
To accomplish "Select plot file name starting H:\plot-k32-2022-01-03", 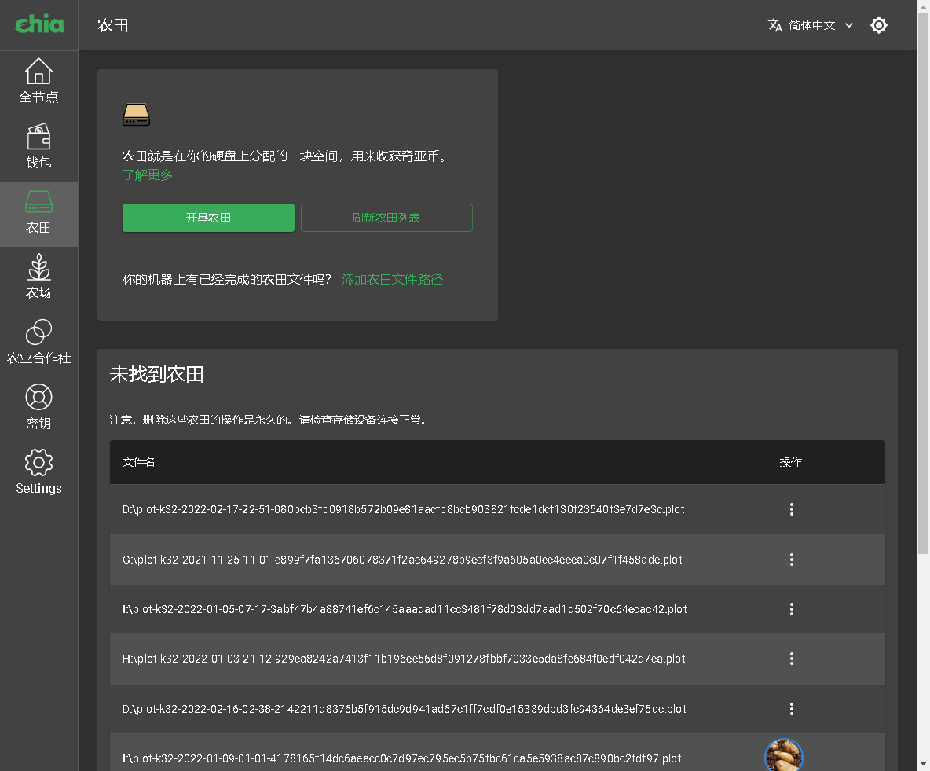I will [x=404, y=659].
